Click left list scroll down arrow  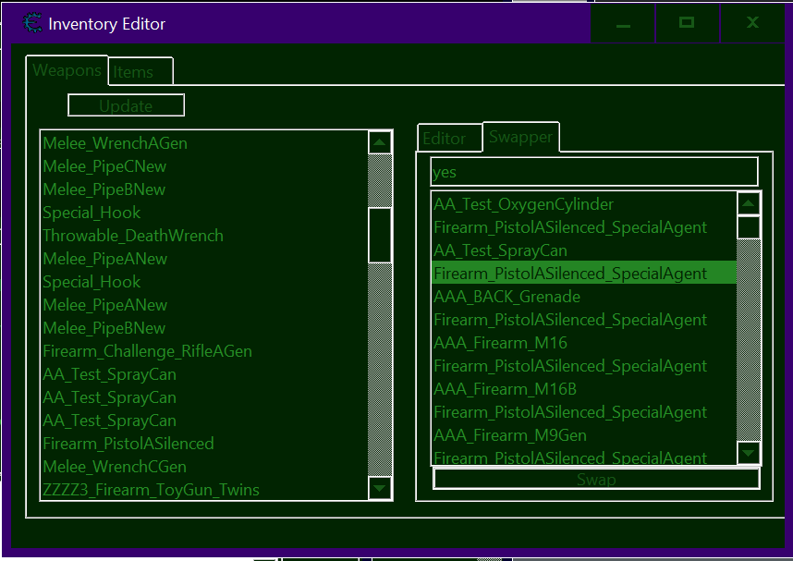pyautogui.click(x=380, y=488)
